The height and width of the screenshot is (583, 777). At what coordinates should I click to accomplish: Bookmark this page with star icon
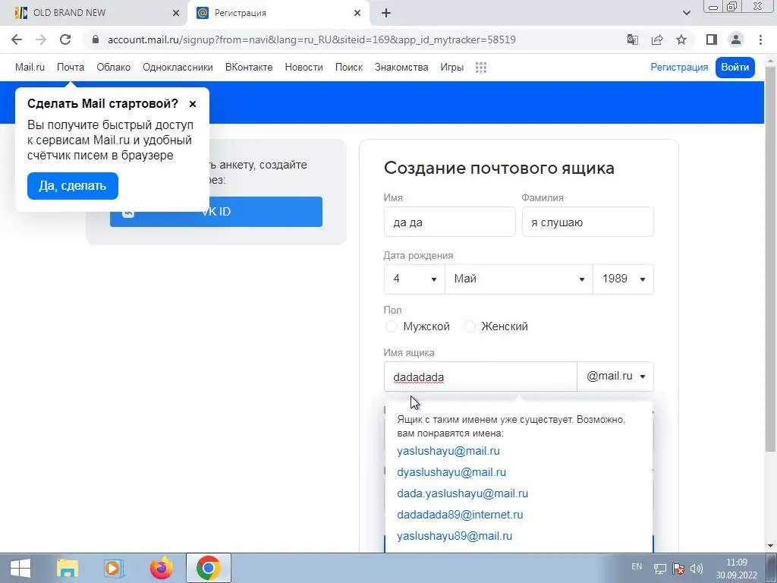681,39
